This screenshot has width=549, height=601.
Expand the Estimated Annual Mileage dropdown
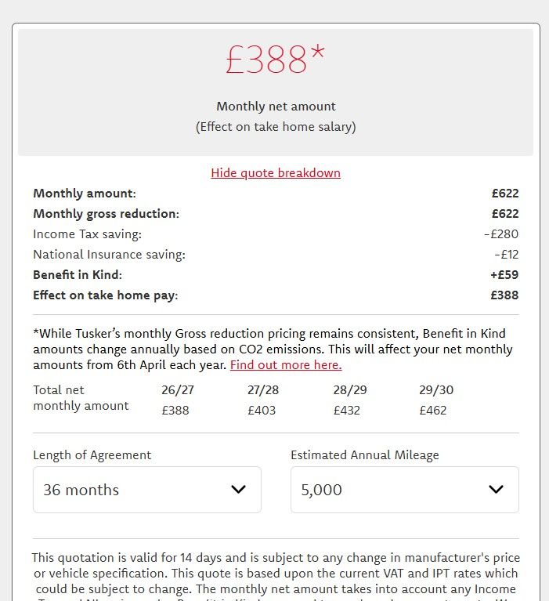[404, 490]
